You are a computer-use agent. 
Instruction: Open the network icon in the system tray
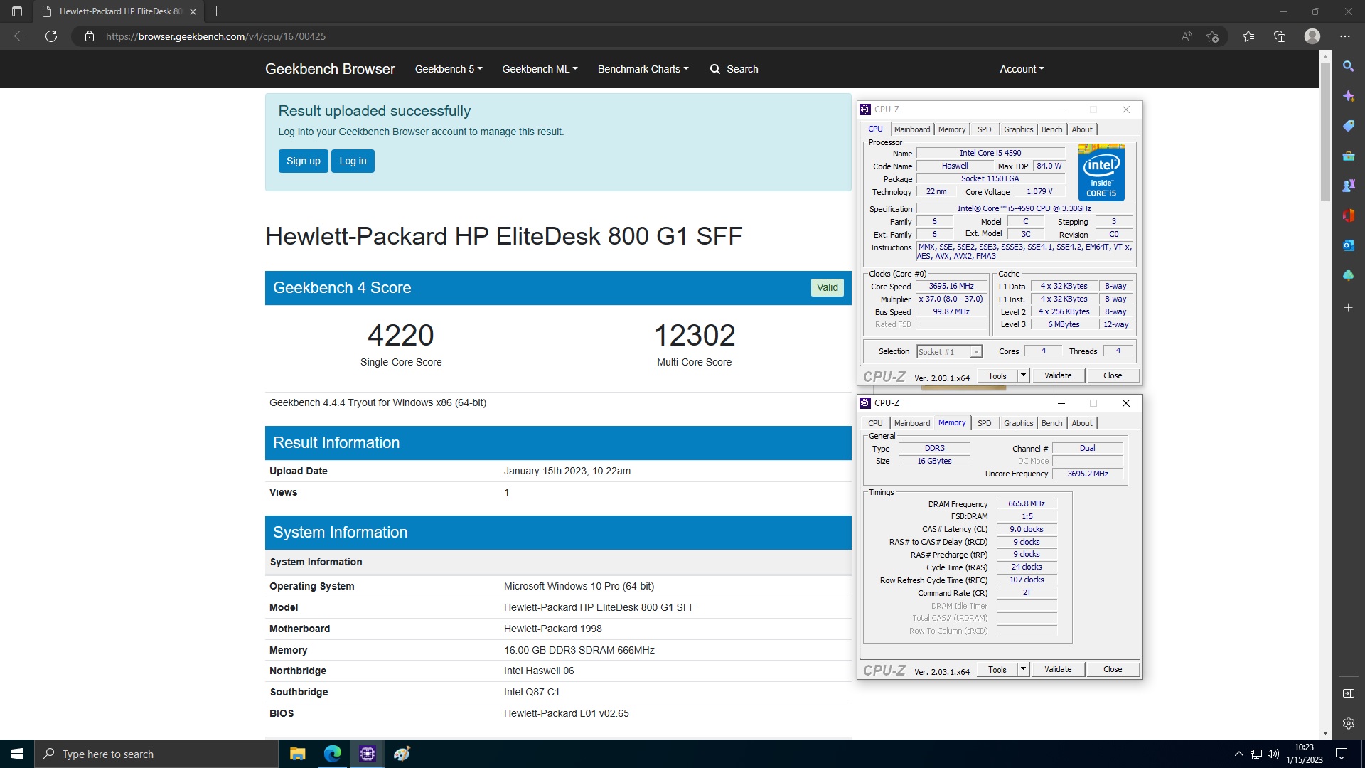1256,754
